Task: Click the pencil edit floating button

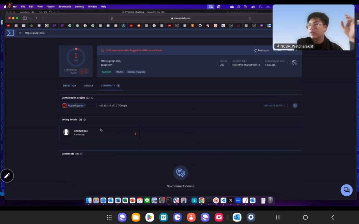Action: tap(7, 176)
